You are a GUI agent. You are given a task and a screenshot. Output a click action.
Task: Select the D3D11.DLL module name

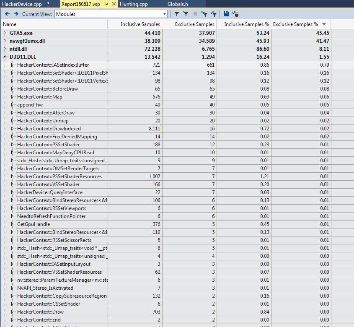click(23, 57)
